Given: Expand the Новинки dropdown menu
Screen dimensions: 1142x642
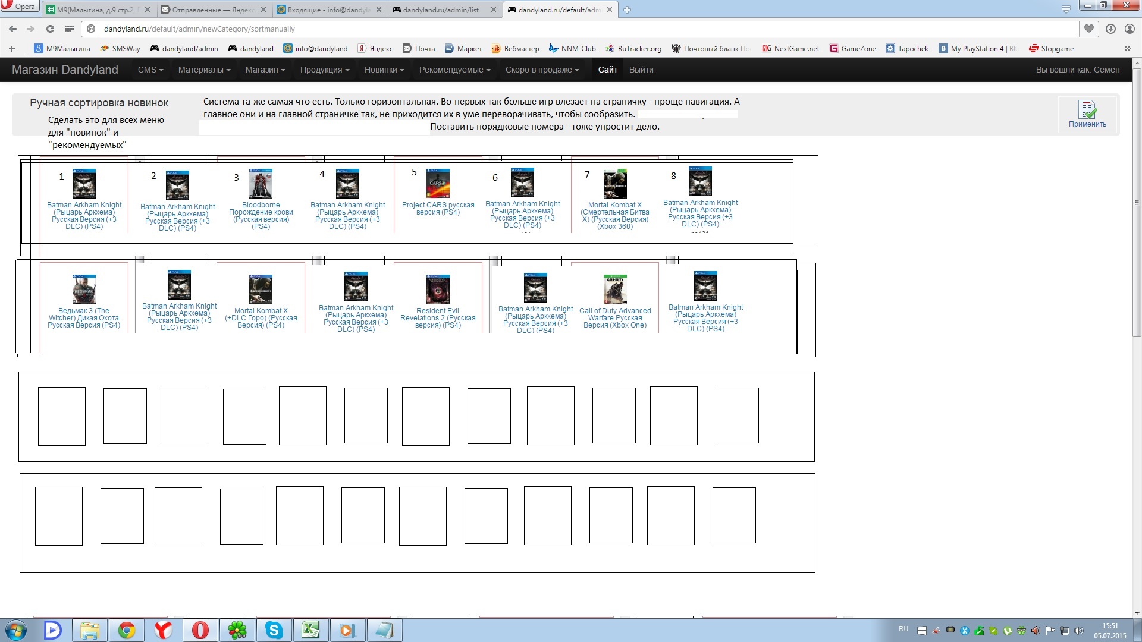Looking at the screenshot, I should 384,70.
